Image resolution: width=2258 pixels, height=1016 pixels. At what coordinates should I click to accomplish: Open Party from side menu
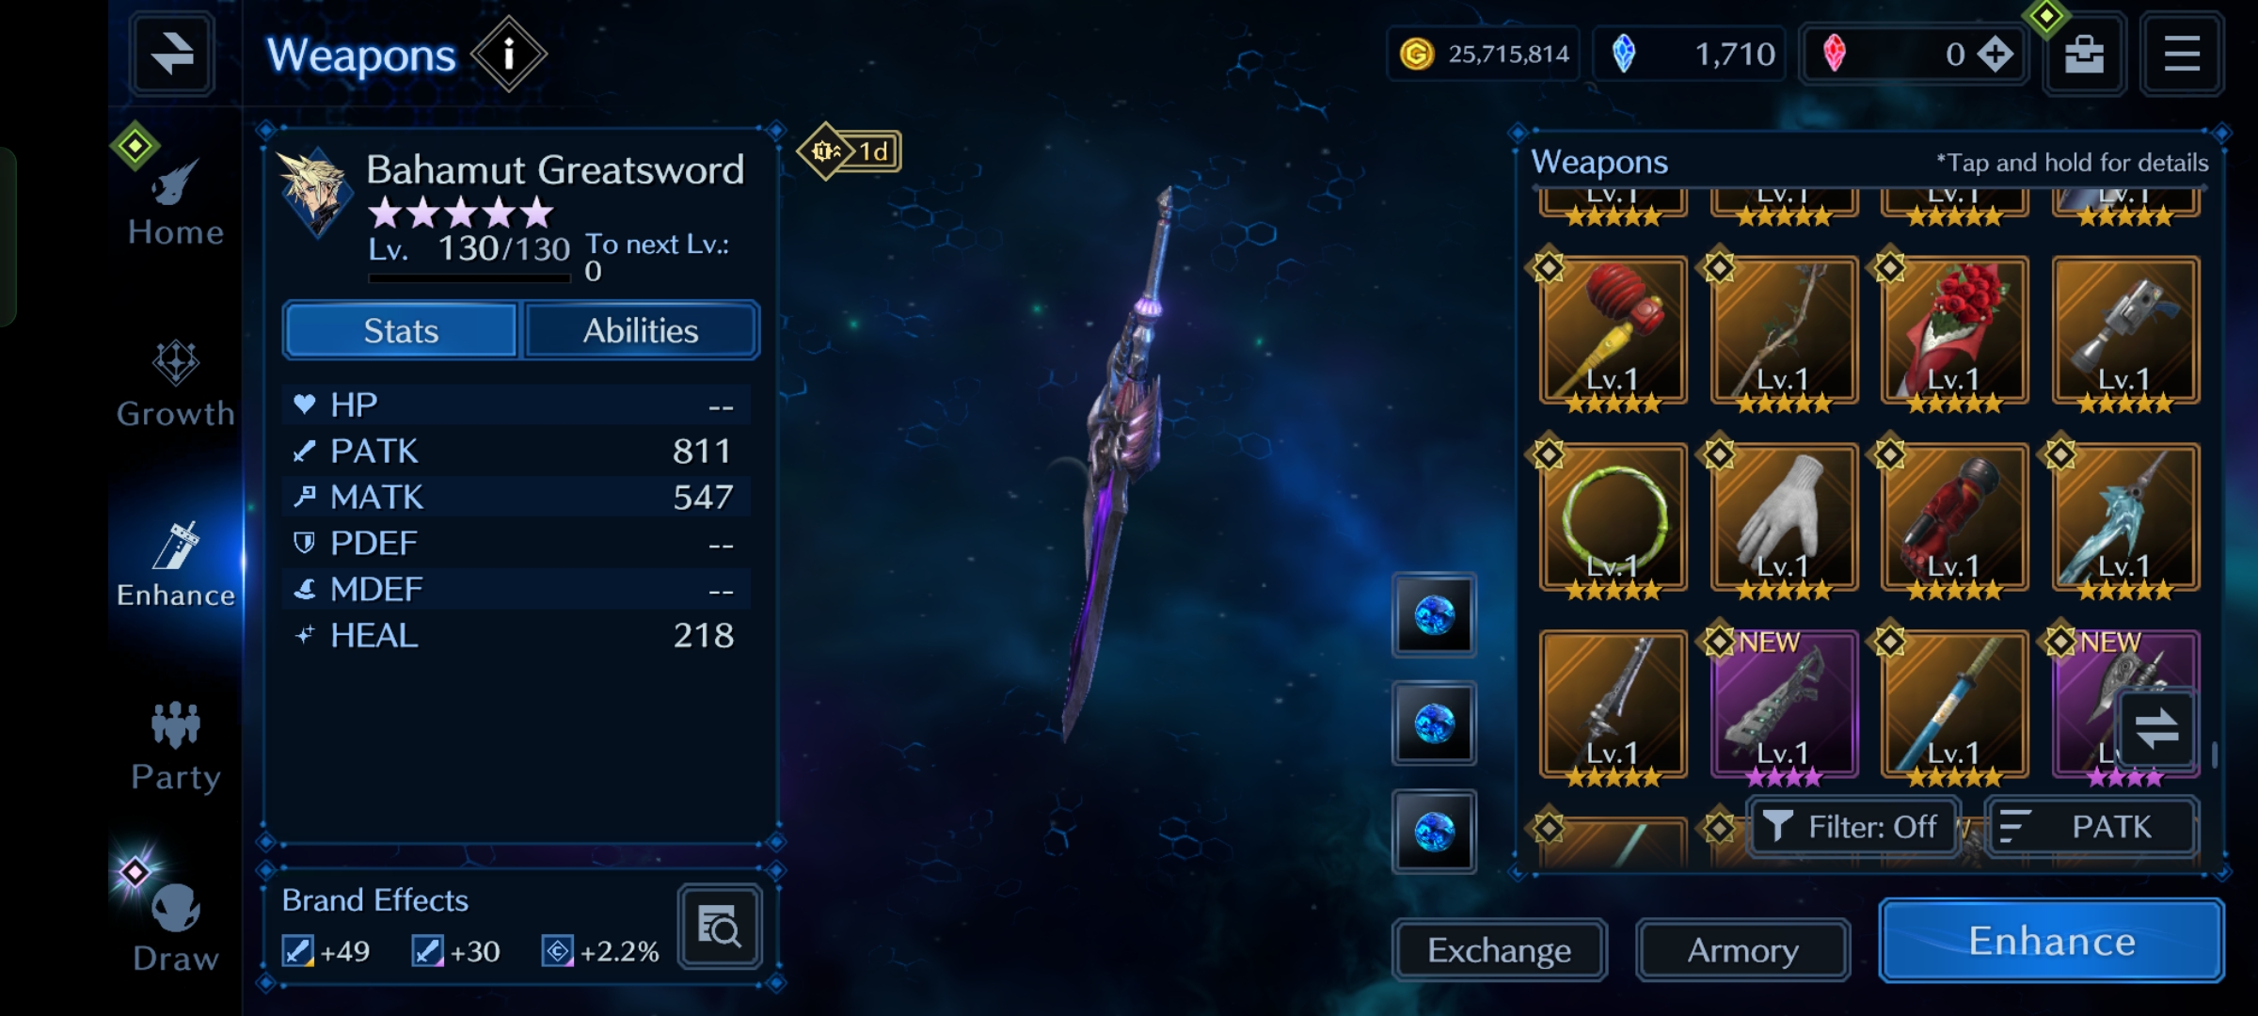[x=176, y=747]
